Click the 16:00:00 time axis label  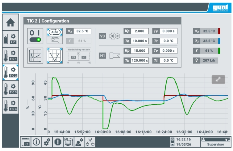pyautogui.click(x=103, y=132)
